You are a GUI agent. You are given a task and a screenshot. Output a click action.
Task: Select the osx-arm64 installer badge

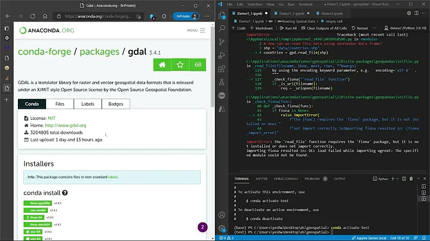coord(36,211)
